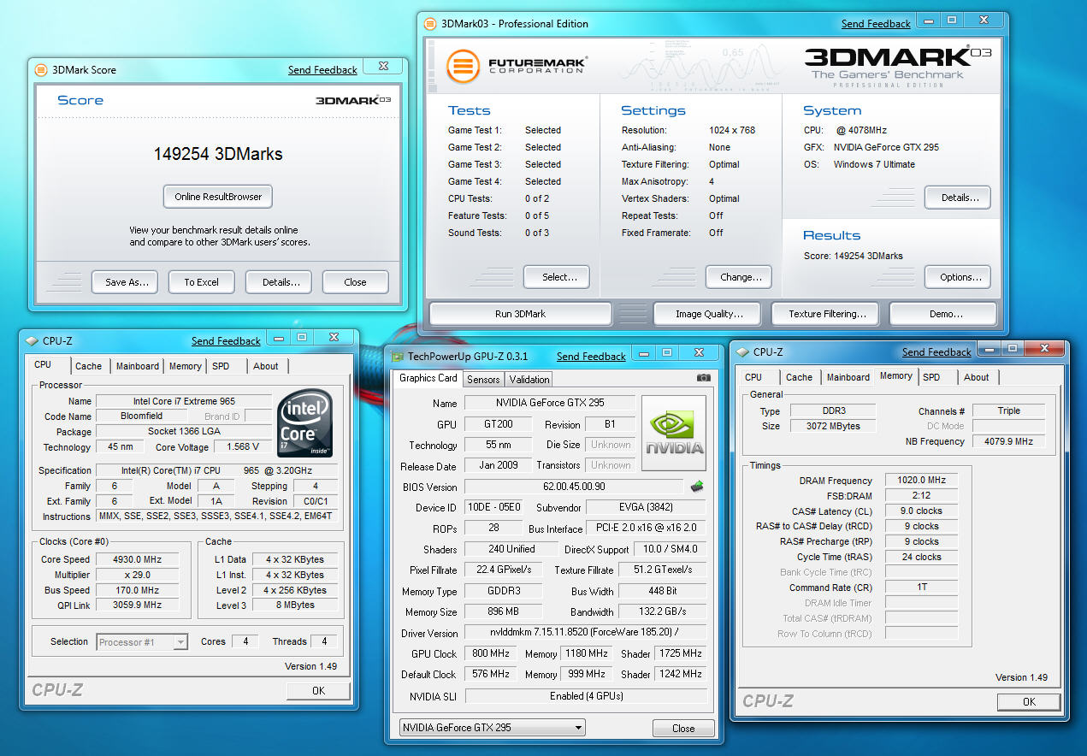Click the Command Rate value 1T

click(922, 588)
